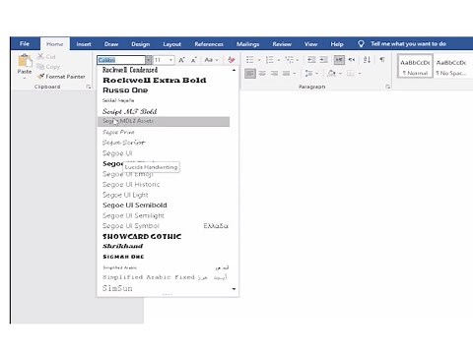
Task: Click the font size field showing 11
Action: [x=161, y=60]
